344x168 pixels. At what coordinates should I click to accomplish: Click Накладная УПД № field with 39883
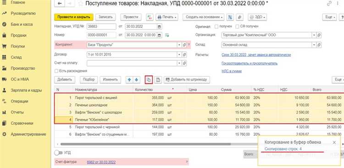tap(101, 26)
